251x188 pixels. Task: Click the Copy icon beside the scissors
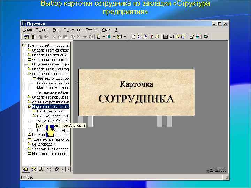pyautogui.click(x=59, y=37)
